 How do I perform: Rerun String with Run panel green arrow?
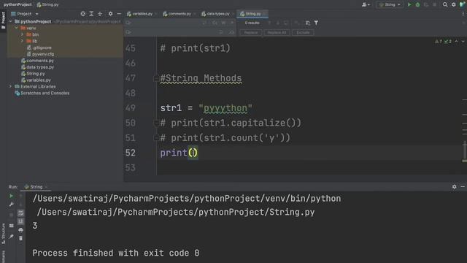[x=12, y=196]
